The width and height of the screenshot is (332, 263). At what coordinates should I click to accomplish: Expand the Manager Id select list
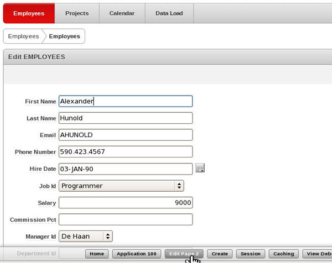(86, 236)
